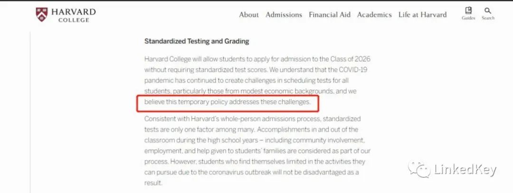Open the Search magnifier icon
The width and height of the screenshot is (513, 193).
click(x=488, y=11)
